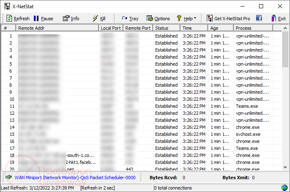Screen dimensions: 290x192
Task: Click Get X-NetStat Pro
Action: 228,19
